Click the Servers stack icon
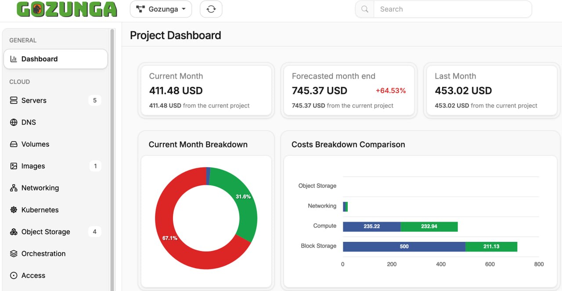This screenshot has width=562, height=291. pos(14,101)
